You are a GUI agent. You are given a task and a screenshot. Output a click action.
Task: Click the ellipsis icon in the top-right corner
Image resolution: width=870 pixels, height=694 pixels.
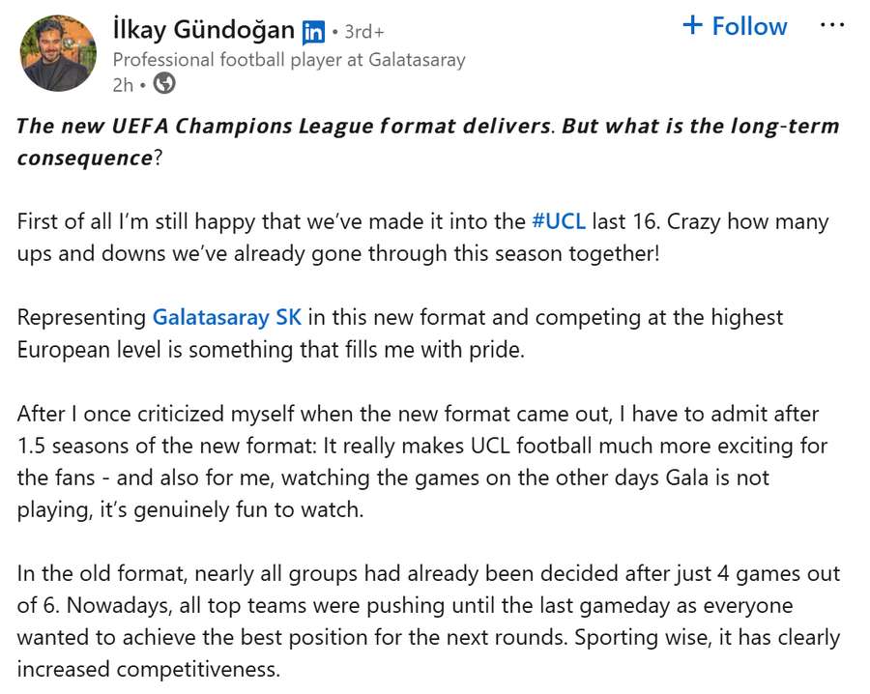pos(832,24)
